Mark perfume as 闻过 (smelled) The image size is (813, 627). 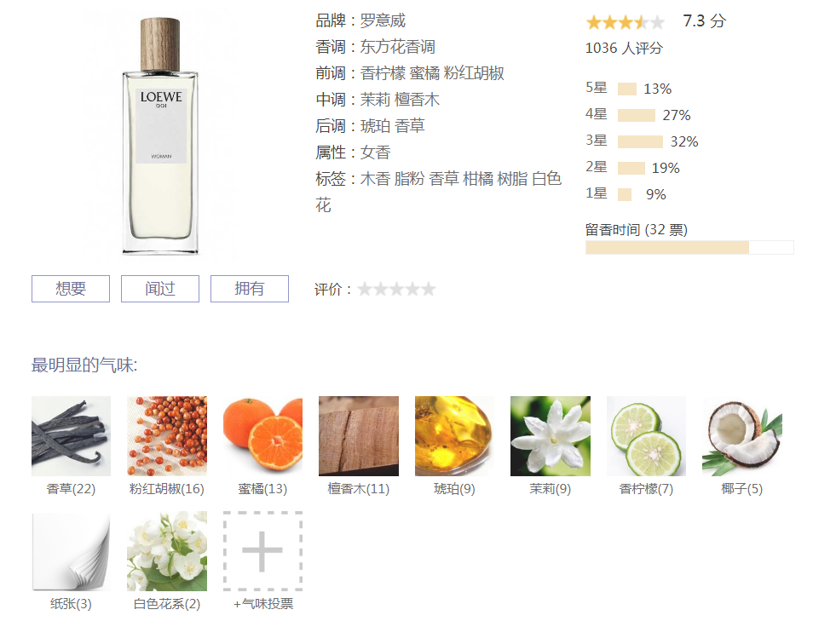(x=160, y=289)
